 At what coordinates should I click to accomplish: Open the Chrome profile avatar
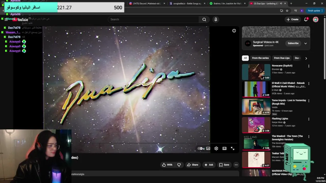[302, 11]
